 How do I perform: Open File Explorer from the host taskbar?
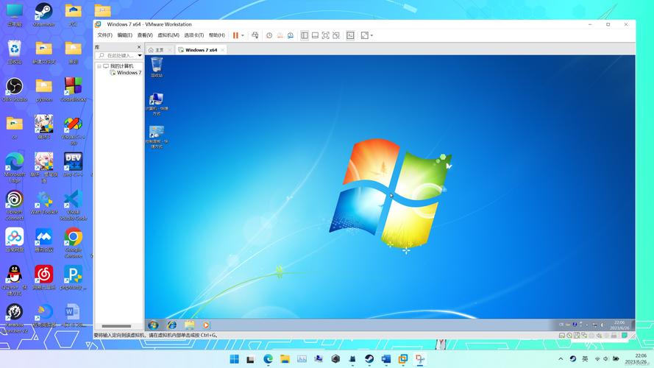click(285, 359)
